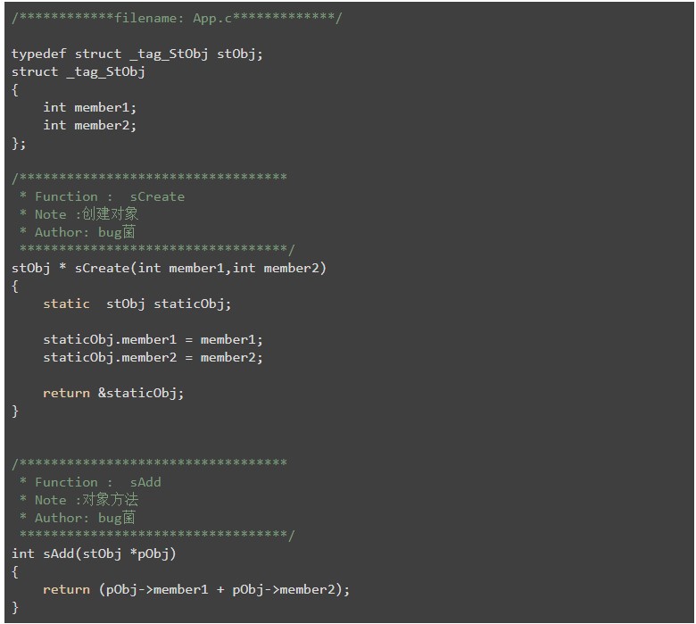
Task: Click the sAdd Note comment line
Action: tap(79, 500)
